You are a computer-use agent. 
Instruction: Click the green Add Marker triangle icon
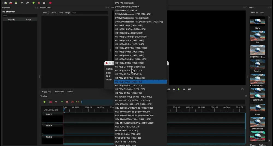coord(62,102)
